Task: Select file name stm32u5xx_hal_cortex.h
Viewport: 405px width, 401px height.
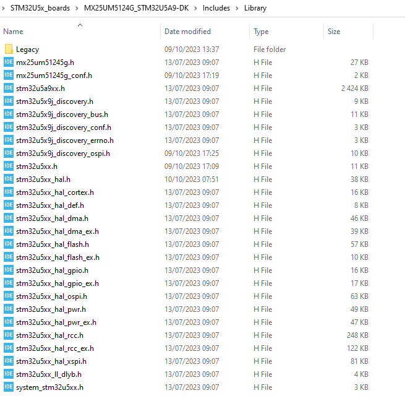Action: 55,192
